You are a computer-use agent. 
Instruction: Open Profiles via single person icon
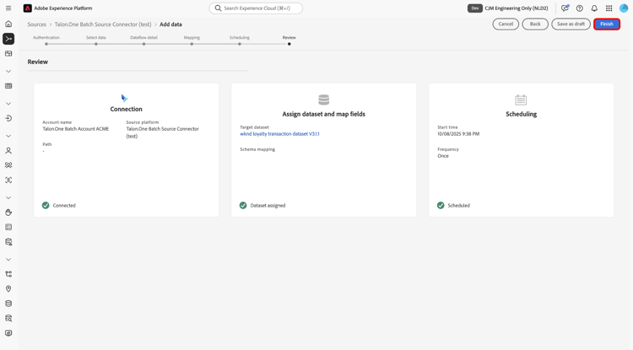tap(8, 150)
